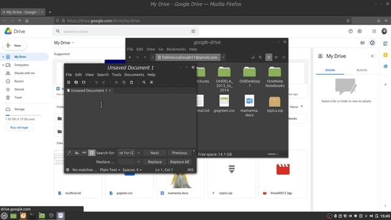Close the My Drive details panel
The image size is (391, 220).
(x=372, y=56)
